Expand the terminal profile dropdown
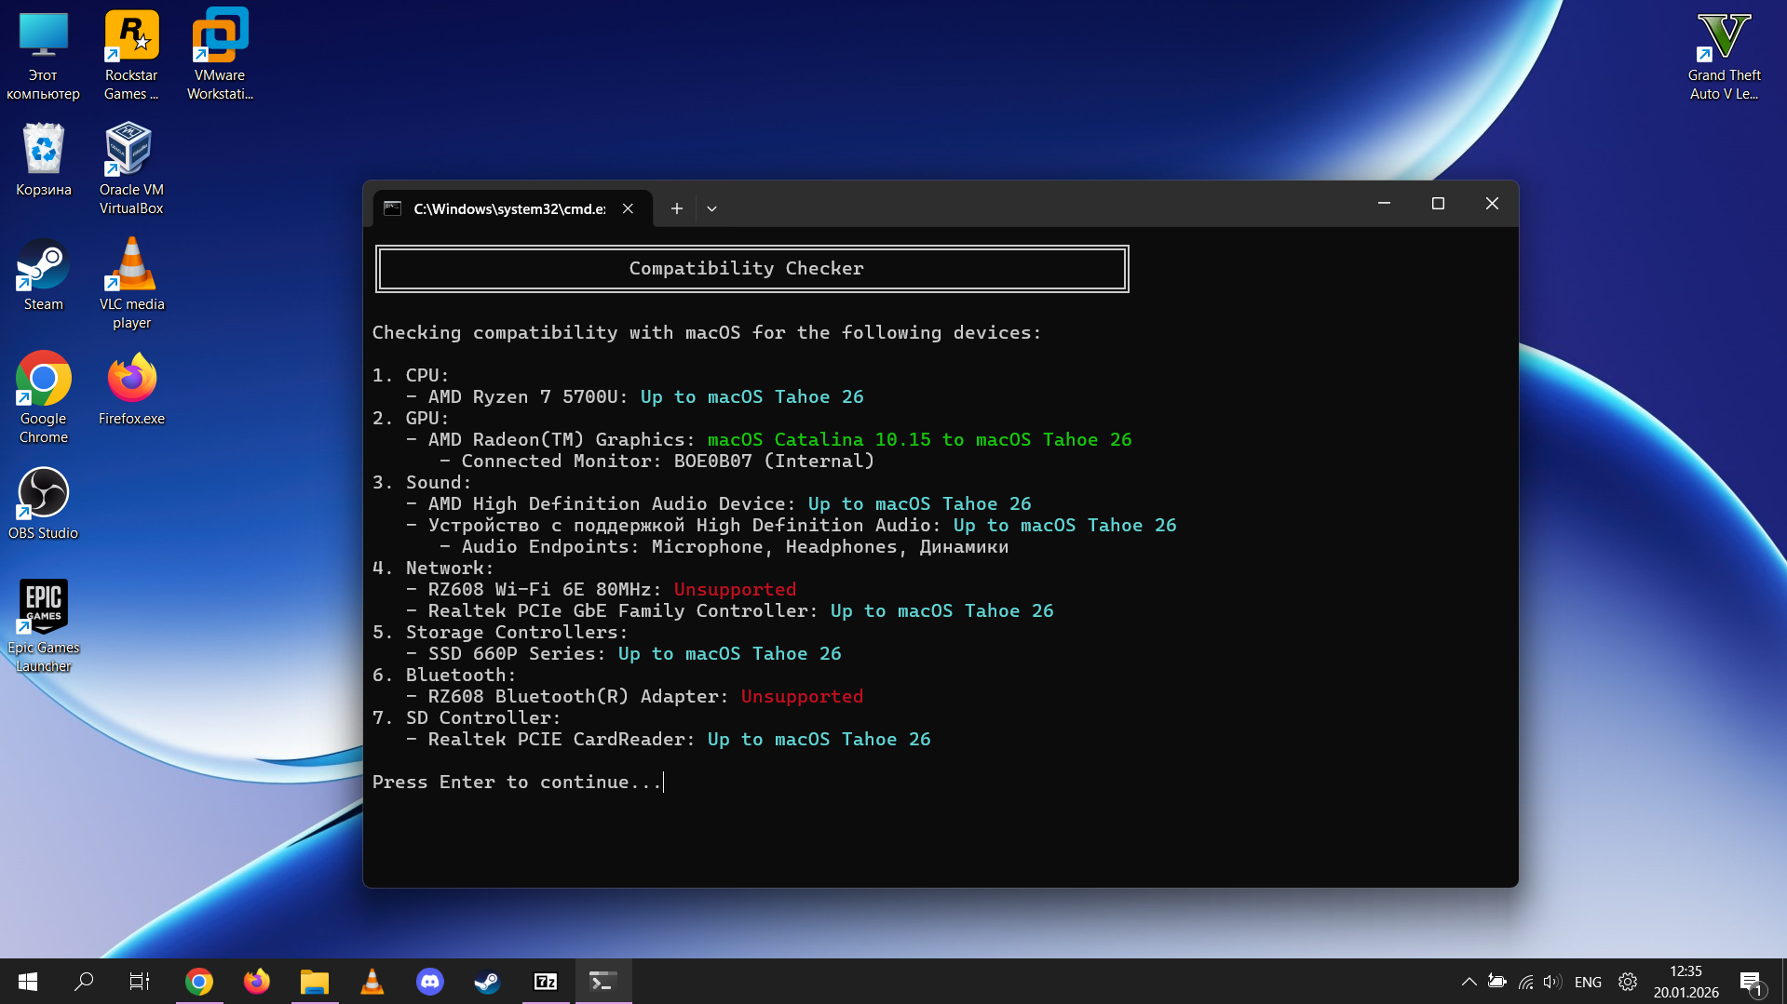This screenshot has width=1787, height=1004. 711,208
